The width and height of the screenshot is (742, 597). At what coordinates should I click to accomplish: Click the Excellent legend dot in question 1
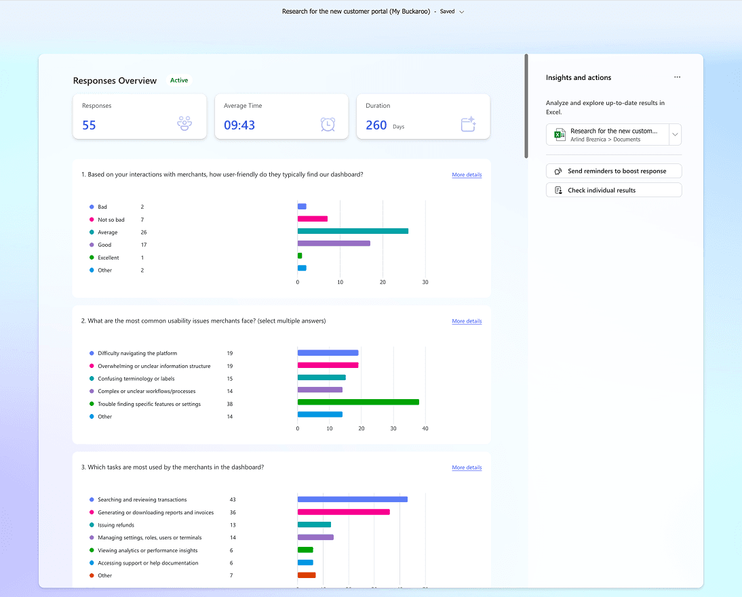(x=92, y=258)
